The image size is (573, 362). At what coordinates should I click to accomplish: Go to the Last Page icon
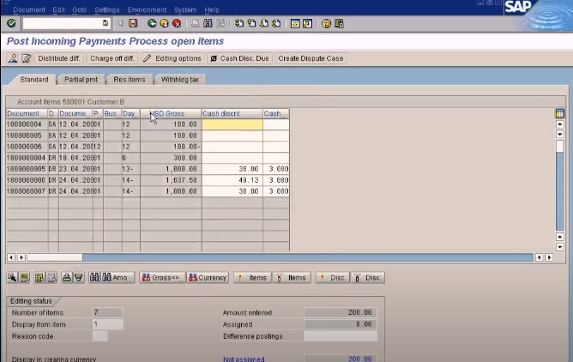[x=276, y=23]
